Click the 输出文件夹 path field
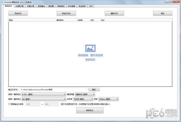This screenshot has width=181, height=122. [54, 89]
